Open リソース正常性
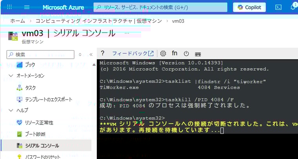The width and height of the screenshot is (298, 159). tap(39, 123)
